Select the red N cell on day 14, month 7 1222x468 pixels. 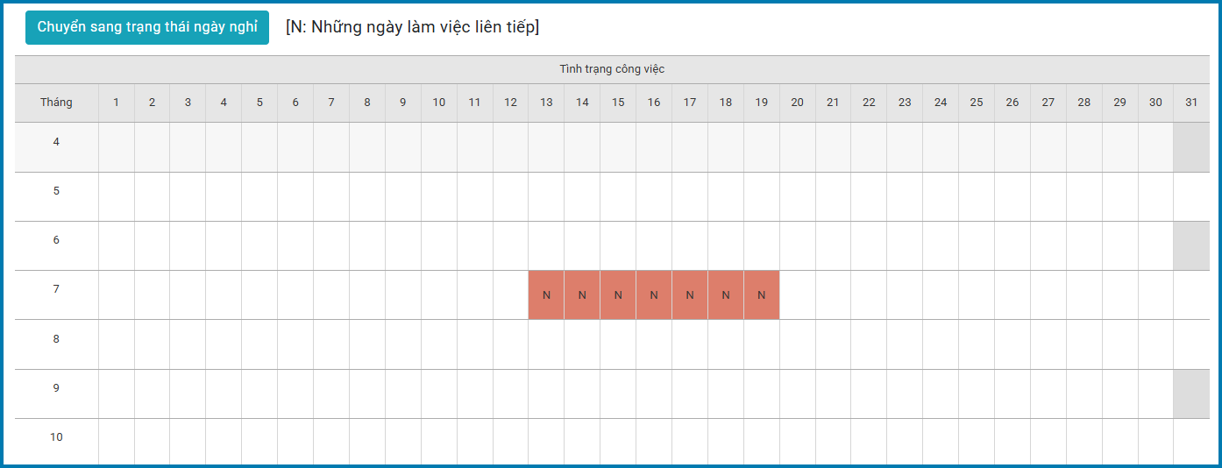click(x=582, y=295)
